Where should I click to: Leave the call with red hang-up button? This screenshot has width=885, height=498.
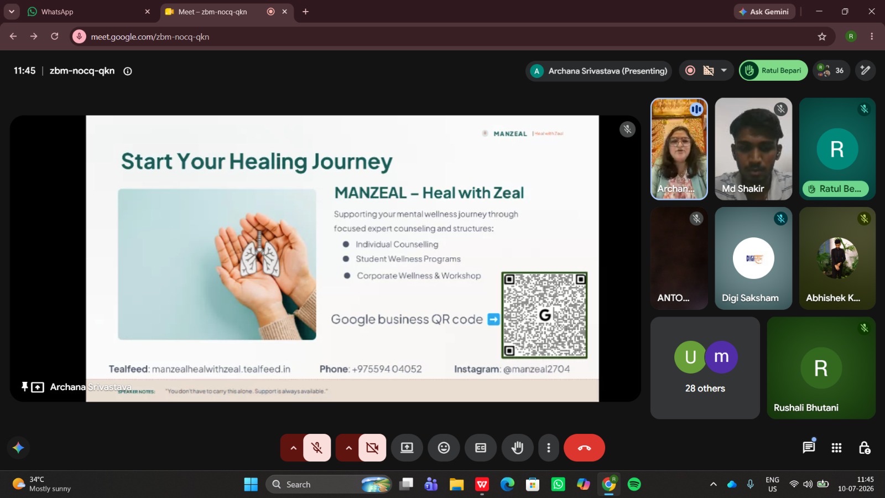coord(584,448)
